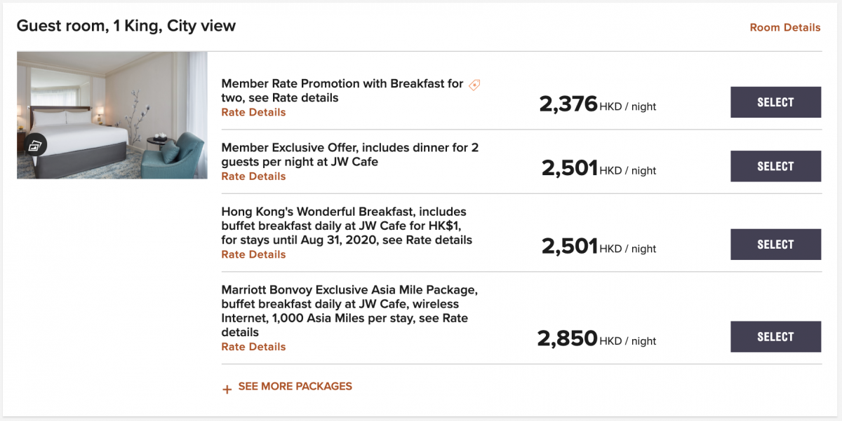Click the plus icon before See More Packages

point(227,389)
